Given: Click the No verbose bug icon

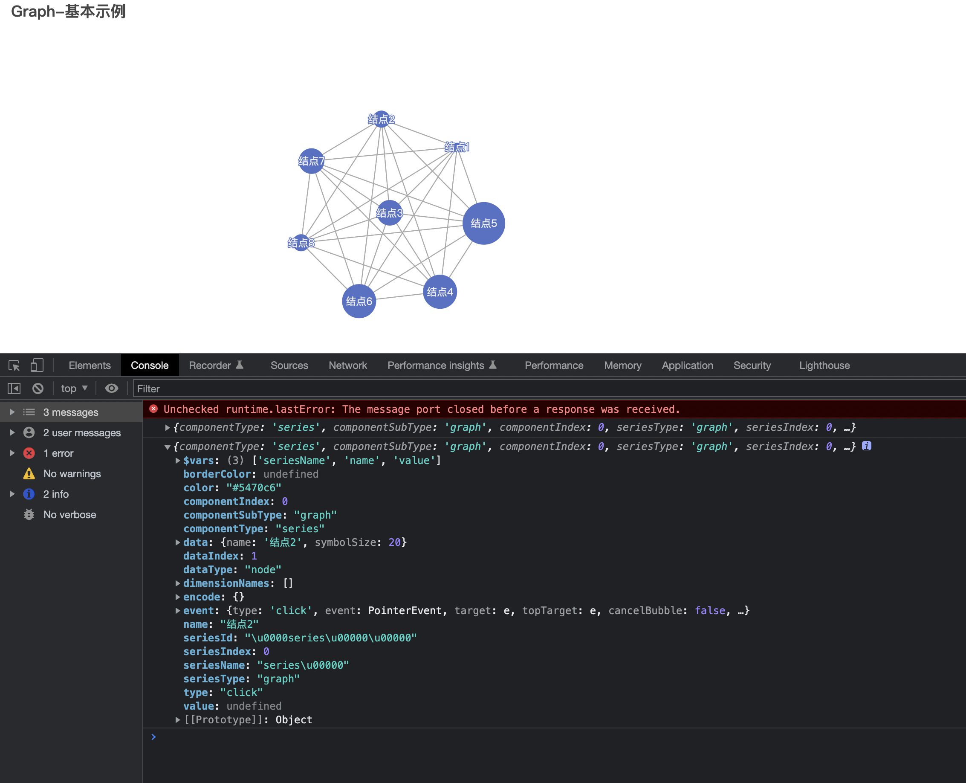Looking at the screenshot, I should coord(29,514).
